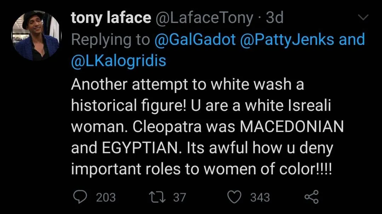This screenshot has height=214, width=382.
Task: Click the tweet's first line 'Another attempt'
Action: click(x=124, y=85)
